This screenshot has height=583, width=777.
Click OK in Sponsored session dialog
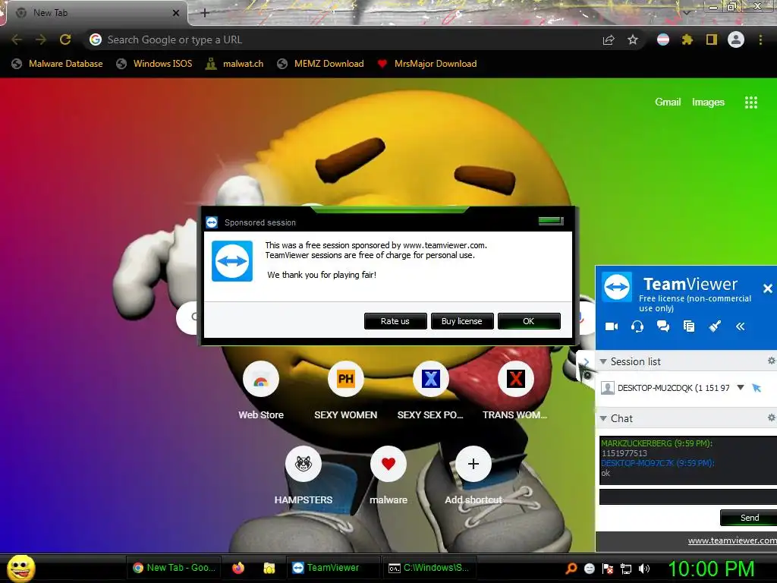pyautogui.click(x=529, y=321)
